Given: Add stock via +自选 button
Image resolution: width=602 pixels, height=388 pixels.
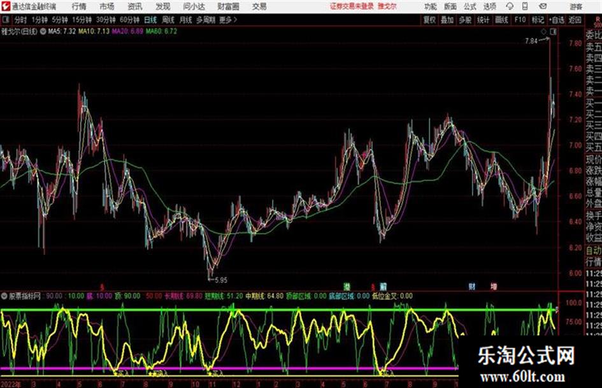Looking at the screenshot, I should pos(556,20).
